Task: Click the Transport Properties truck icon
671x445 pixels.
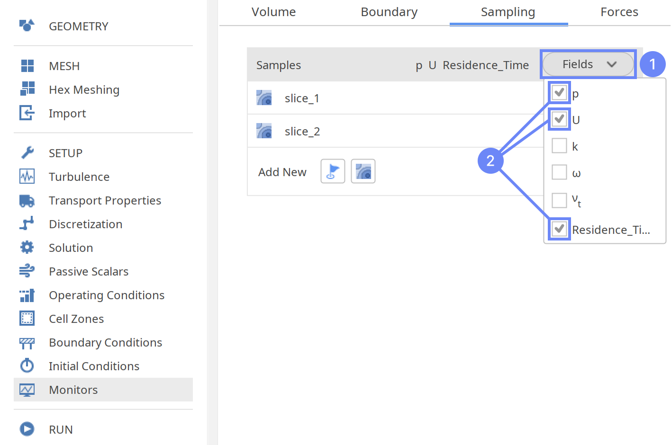Action: click(x=27, y=201)
